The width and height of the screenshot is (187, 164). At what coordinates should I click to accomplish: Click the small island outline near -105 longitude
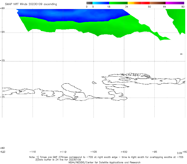click(x=94, y=83)
